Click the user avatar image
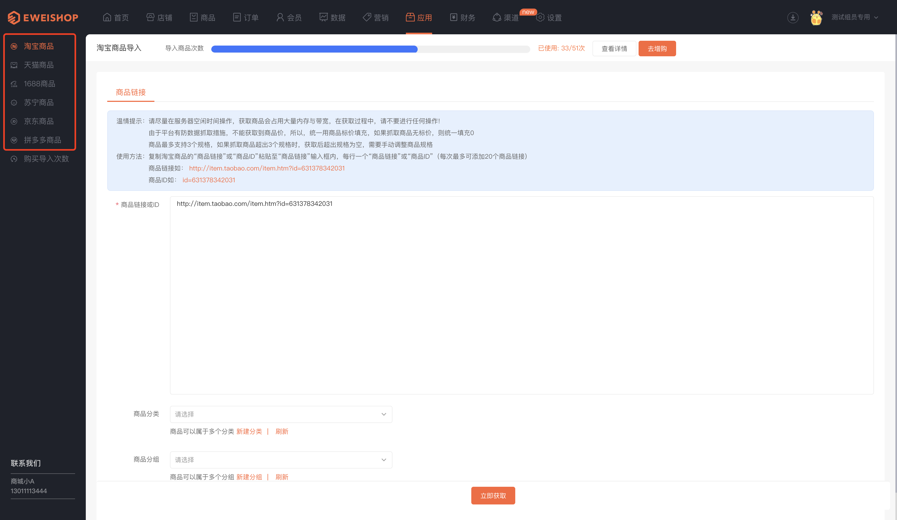This screenshot has height=520, width=897. (816, 17)
